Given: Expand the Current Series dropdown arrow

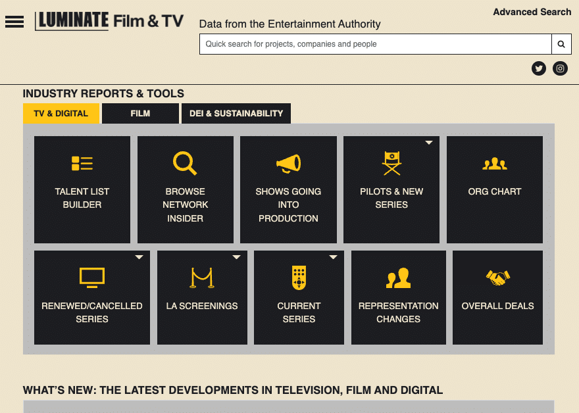Looking at the screenshot, I should click(333, 257).
